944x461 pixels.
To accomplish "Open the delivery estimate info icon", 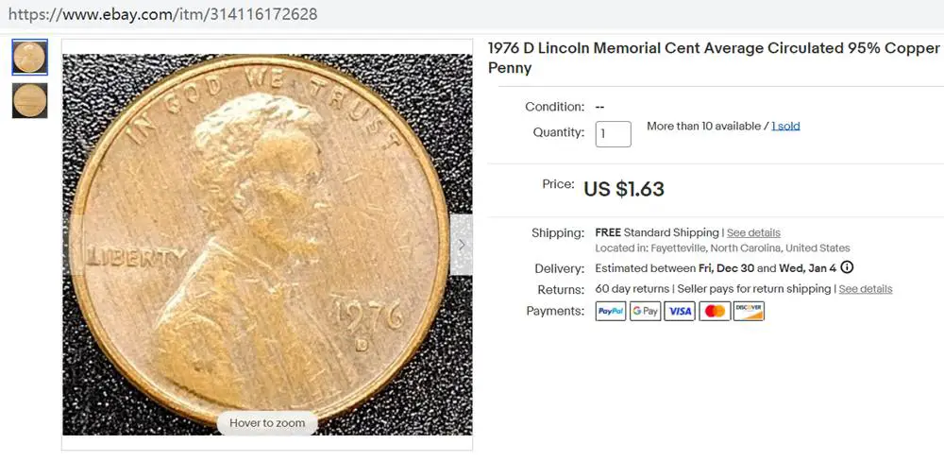I will tap(847, 267).
